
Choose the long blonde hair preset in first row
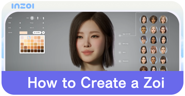(163, 19)
